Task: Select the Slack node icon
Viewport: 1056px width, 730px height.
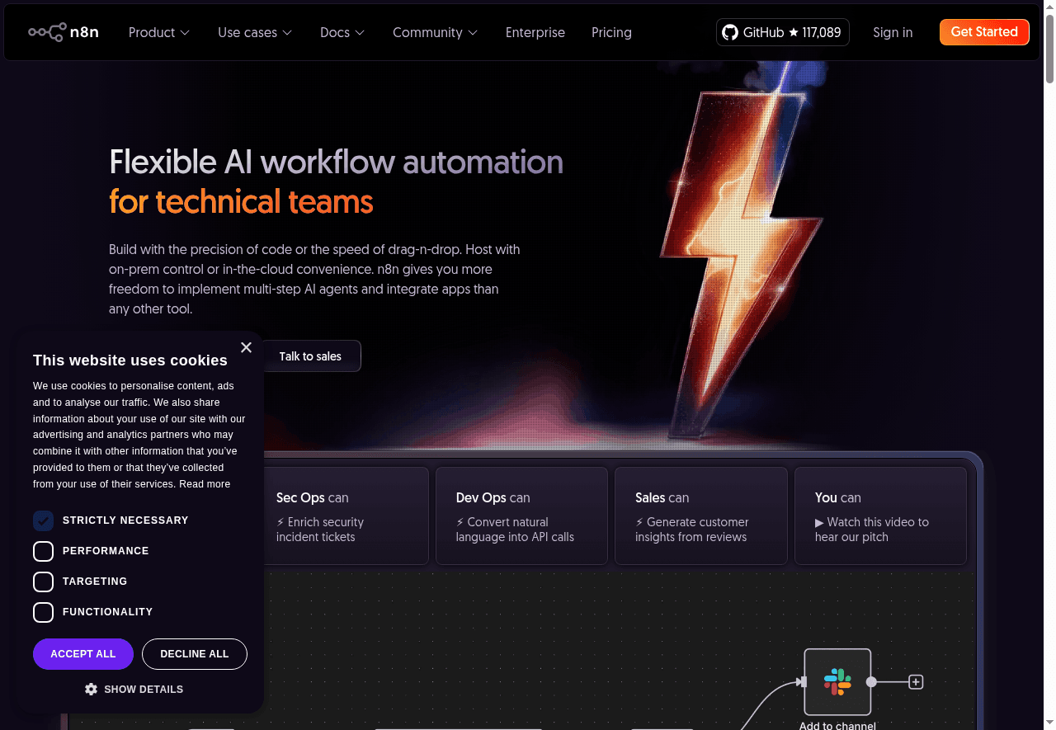Action: pyautogui.click(x=837, y=682)
